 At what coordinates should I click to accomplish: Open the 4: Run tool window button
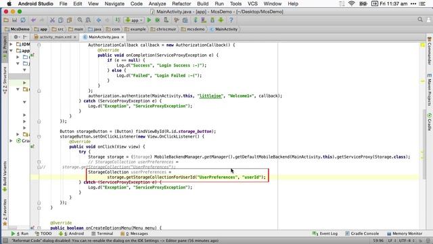click(x=20, y=233)
